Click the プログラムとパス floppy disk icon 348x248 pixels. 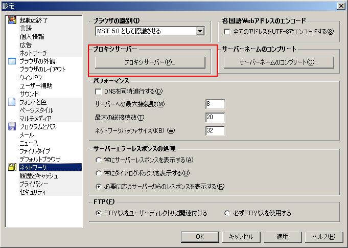tap(12, 127)
